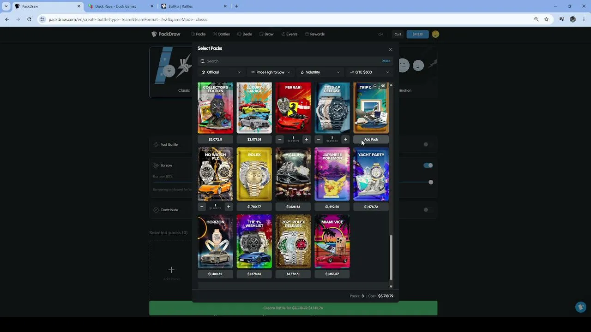The width and height of the screenshot is (591, 332).
Task: Click the search magnifier icon in dialog
Action: [203, 61]
